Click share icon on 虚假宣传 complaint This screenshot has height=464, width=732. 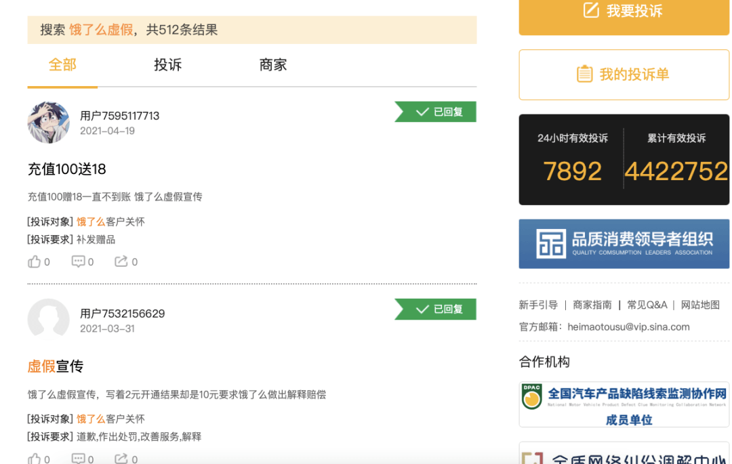coord(121,459)
